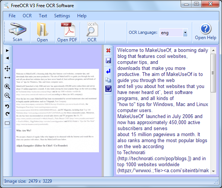This screenshot has width=222, height=188.
Task: Clear the text window with red X
Action: [108, 50]
